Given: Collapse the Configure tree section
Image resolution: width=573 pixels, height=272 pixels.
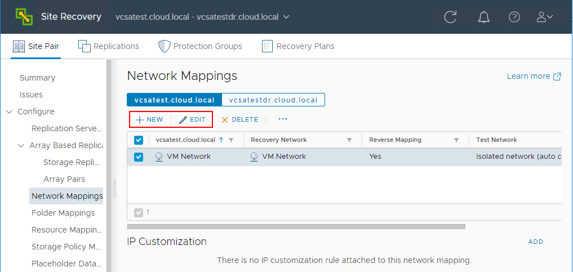Looking at the screenshot, I should [9, 112].
